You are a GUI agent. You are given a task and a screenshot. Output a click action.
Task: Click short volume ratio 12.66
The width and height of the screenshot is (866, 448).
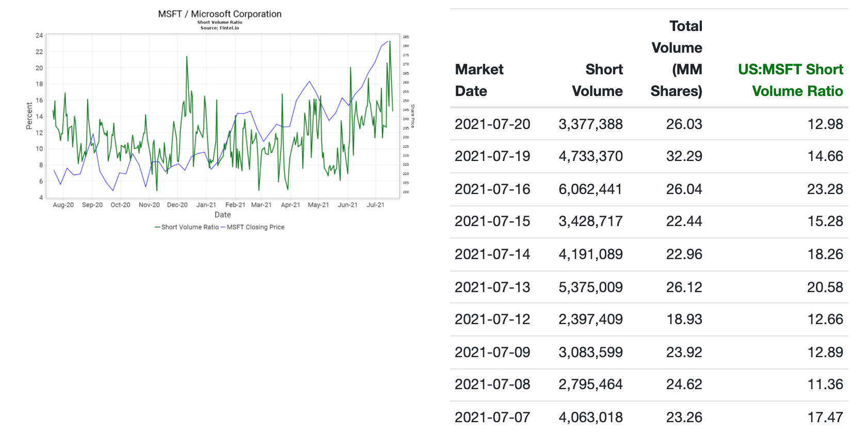coord(825,319)
